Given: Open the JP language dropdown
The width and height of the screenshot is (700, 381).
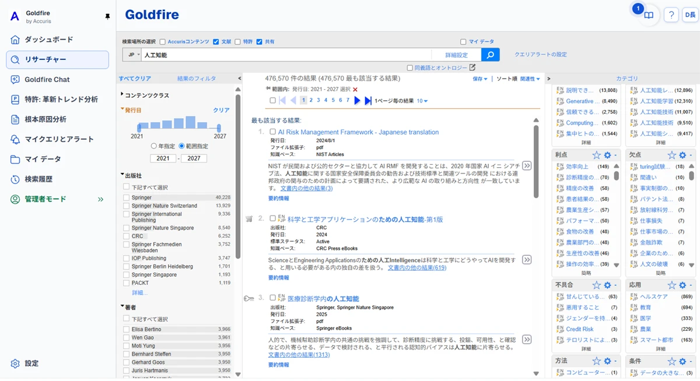Looking at the screenshot, I should coord(131,55).
